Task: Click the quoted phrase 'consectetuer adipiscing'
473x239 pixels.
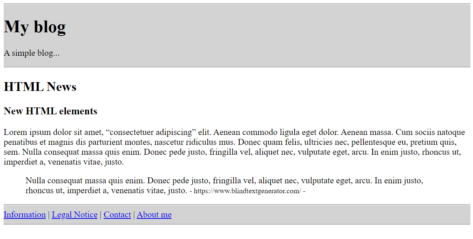Action: 151,132
